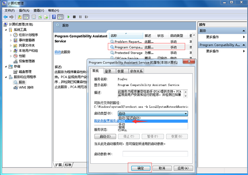The height and width of the screenshot is (175, 248).
Task: Open the 启动类型 combo box dropdown
Action: tap(153, 113)
